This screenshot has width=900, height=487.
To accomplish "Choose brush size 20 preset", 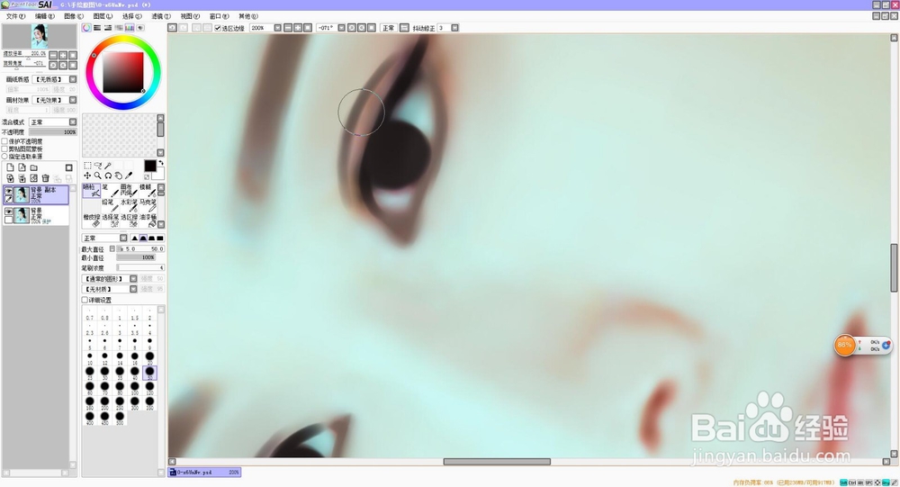I will click(149, 357).
